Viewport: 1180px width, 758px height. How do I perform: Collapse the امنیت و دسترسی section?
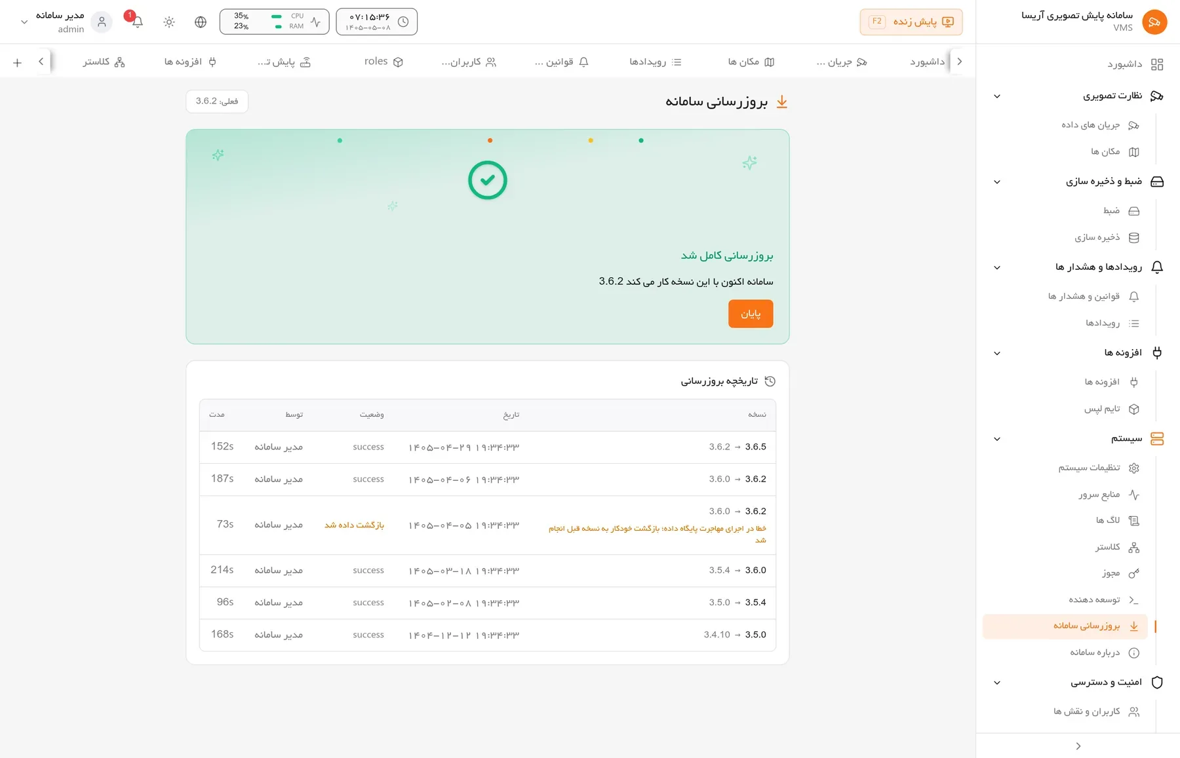click(997, 683)
